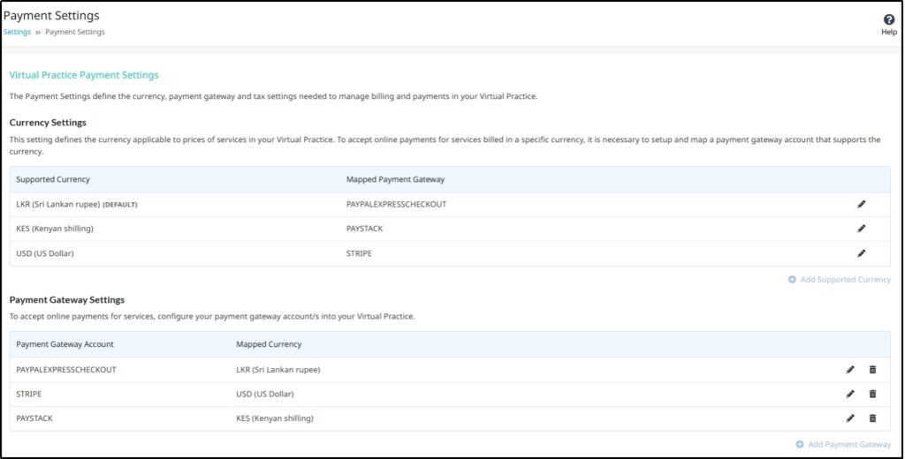Edit the USD US Dollar currency mapping
Screen dimensions: 905x459
[861, 253]
